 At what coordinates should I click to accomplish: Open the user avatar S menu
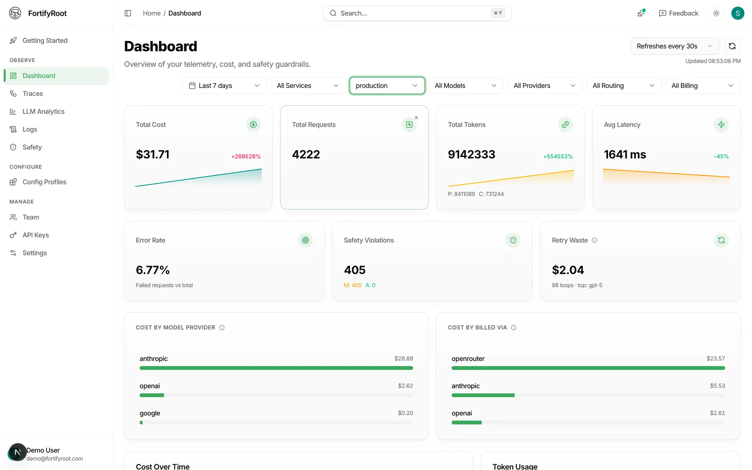[x=737, y=13]
